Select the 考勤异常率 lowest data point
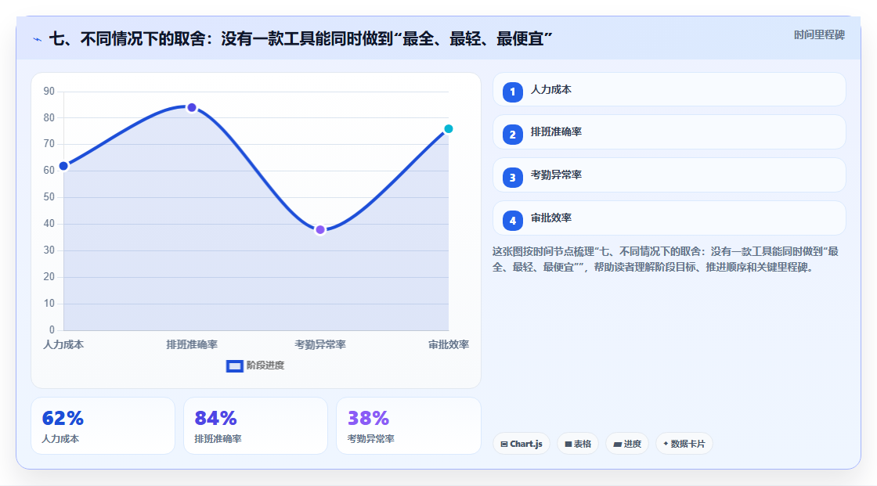877x486 pixels. pos(320,230)
